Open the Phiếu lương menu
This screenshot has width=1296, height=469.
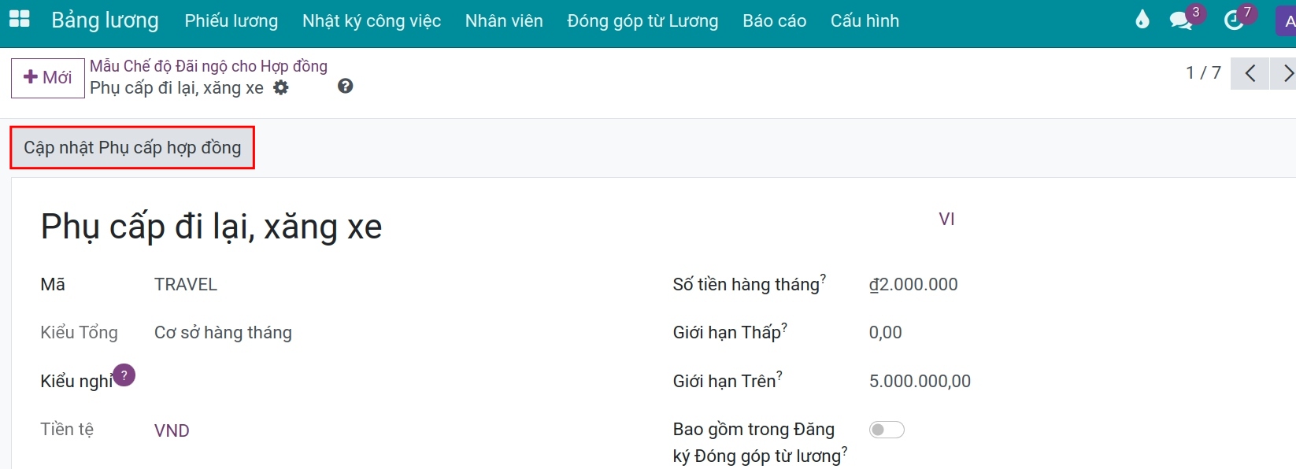coord(231,21)
